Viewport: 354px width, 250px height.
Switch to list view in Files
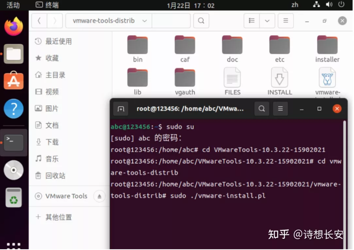point(252,21)
